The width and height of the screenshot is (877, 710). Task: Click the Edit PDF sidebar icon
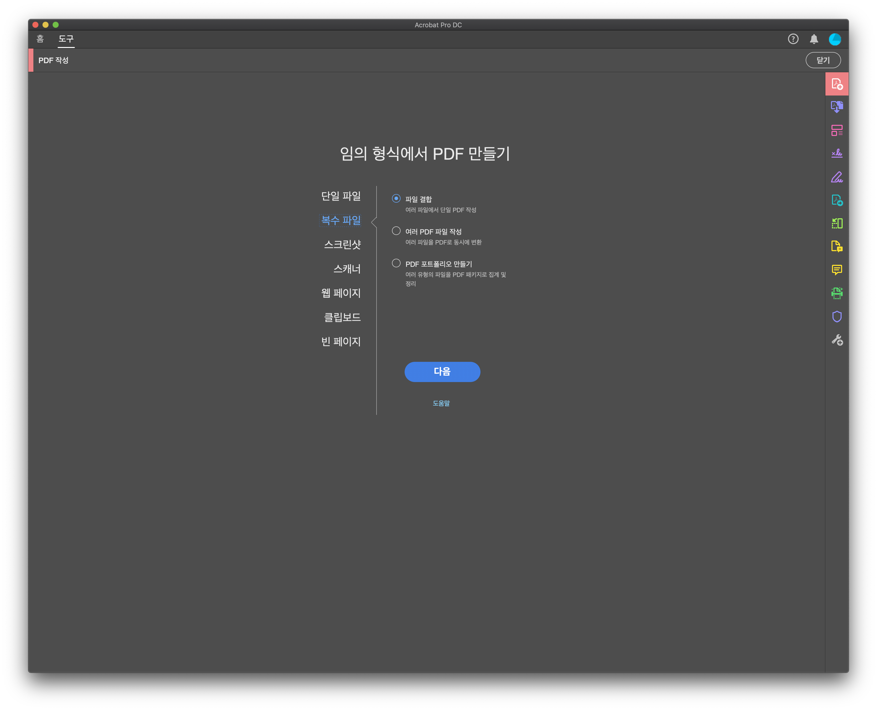point(837,130)
